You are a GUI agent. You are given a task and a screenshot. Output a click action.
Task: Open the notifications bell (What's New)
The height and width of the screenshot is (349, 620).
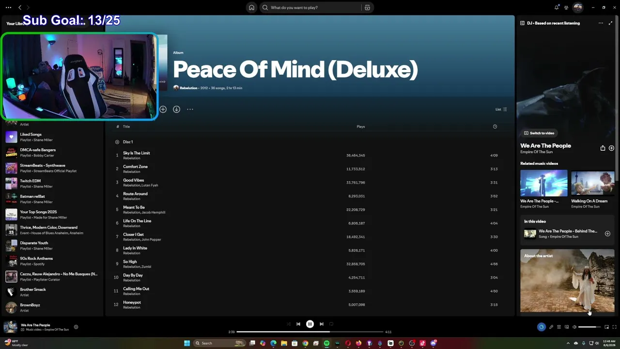(x=557, y=7)
